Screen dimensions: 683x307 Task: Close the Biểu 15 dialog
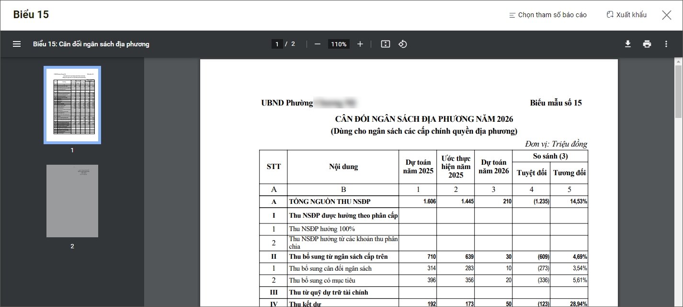666,15
